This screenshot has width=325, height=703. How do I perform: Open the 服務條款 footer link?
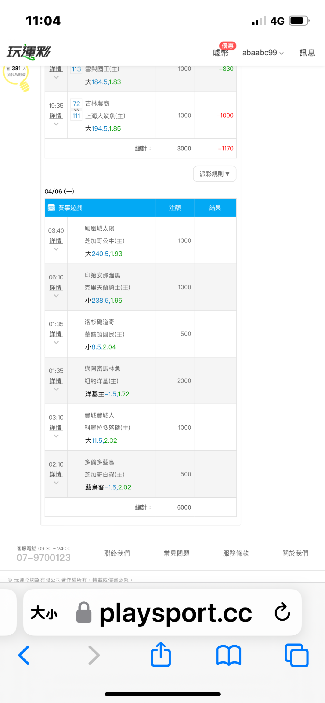[x=236, y=553]
